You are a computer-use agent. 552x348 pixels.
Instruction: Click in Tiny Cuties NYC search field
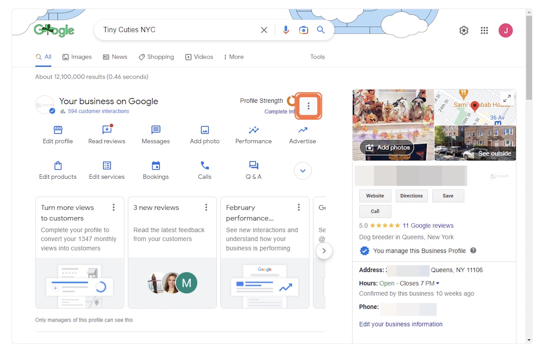(x=178, y=30)
